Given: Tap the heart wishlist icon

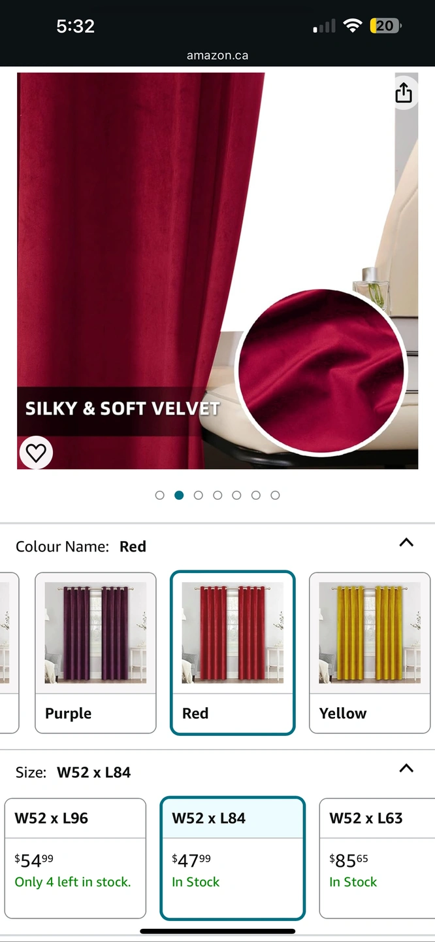Looking at the screenshot, I should [36, 453].
